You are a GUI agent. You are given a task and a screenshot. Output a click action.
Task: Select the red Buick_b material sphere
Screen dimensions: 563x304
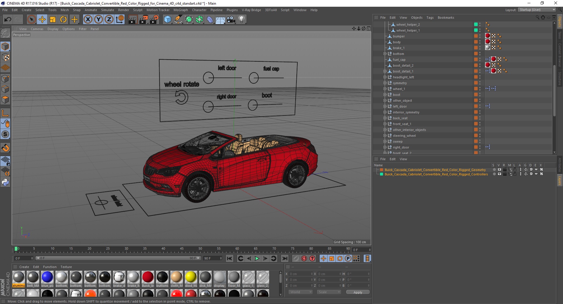(148, 277)
